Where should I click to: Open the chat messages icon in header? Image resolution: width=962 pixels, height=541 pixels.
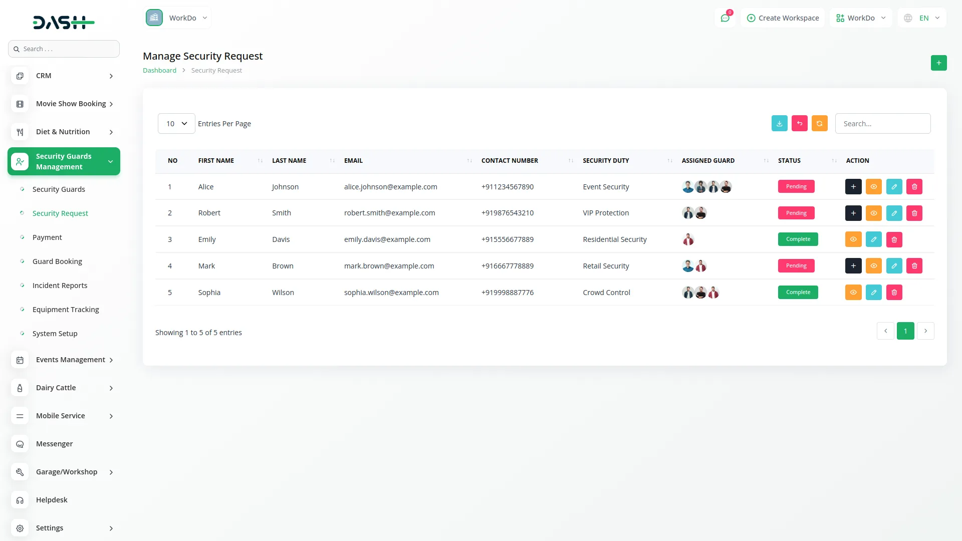(725, 18)
